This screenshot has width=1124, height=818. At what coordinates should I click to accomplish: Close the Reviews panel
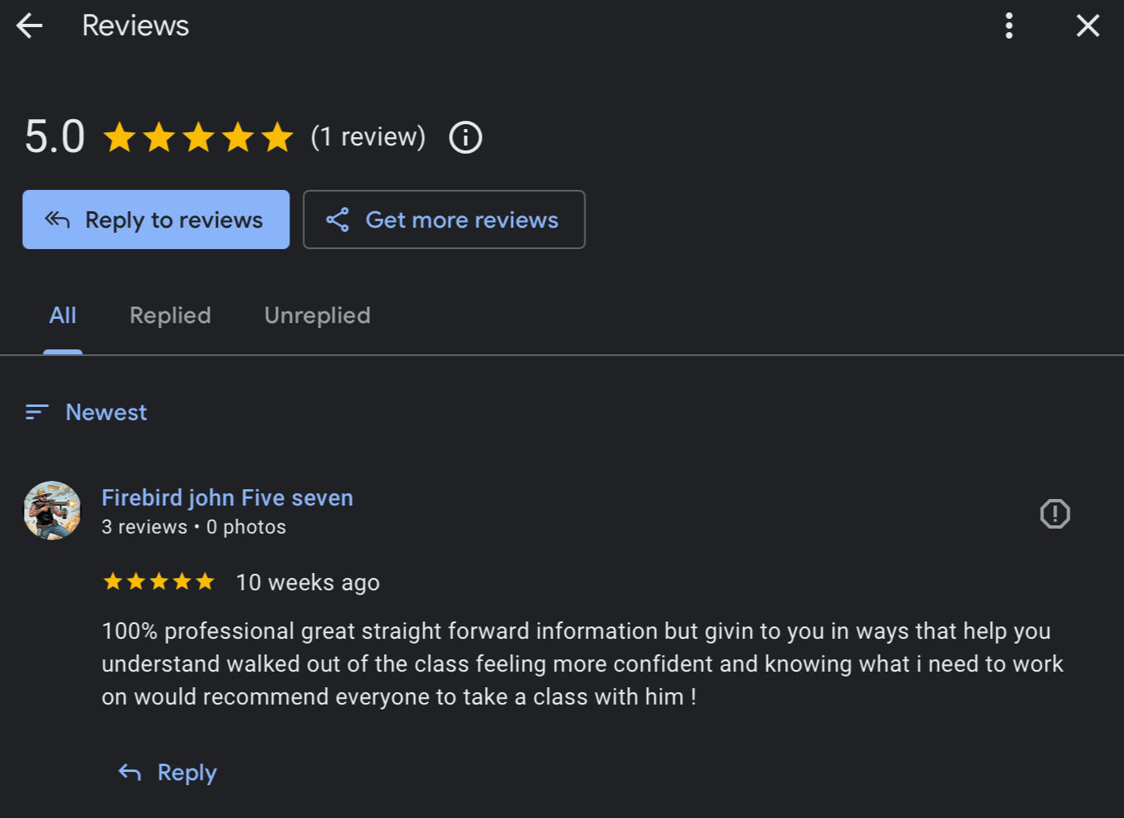(x=1088, y=26)
